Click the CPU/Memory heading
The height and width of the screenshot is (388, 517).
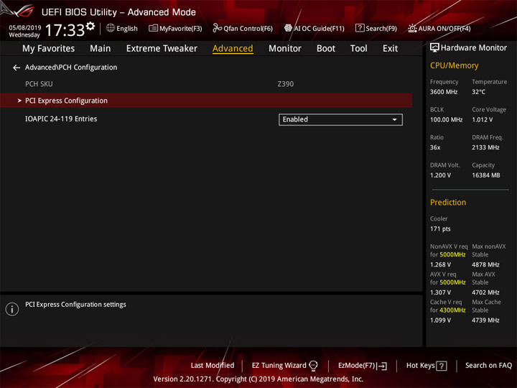click(454, 65)
